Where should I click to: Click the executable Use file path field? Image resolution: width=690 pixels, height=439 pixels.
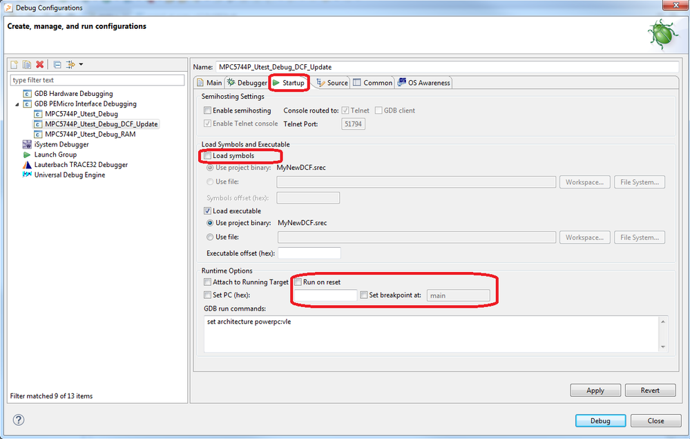pos(416,237)
